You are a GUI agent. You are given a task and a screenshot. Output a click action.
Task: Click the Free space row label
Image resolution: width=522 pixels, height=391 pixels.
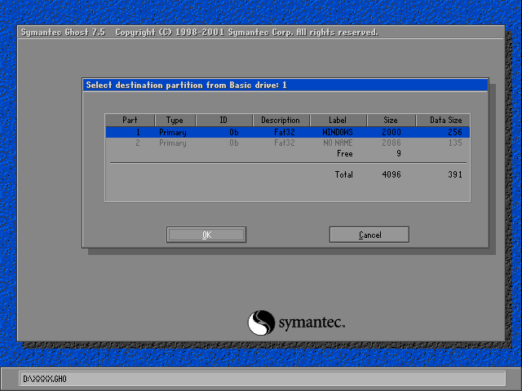tap(344, 154)
